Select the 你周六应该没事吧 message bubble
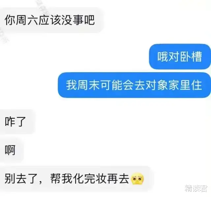Image resolution: width=211 pixels, height=197 pixels. [51, 20]
